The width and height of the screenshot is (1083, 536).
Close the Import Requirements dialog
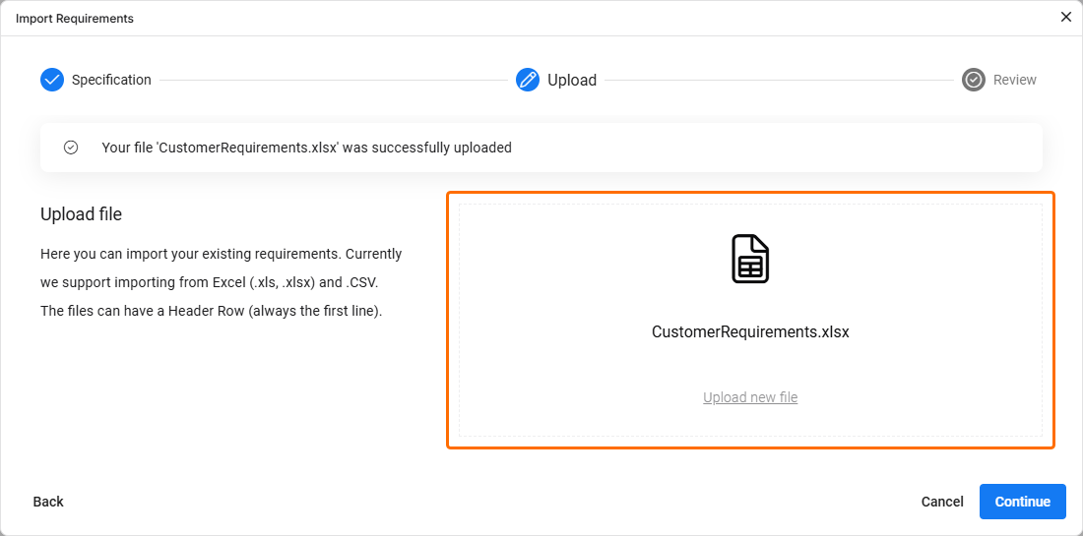1066,17
